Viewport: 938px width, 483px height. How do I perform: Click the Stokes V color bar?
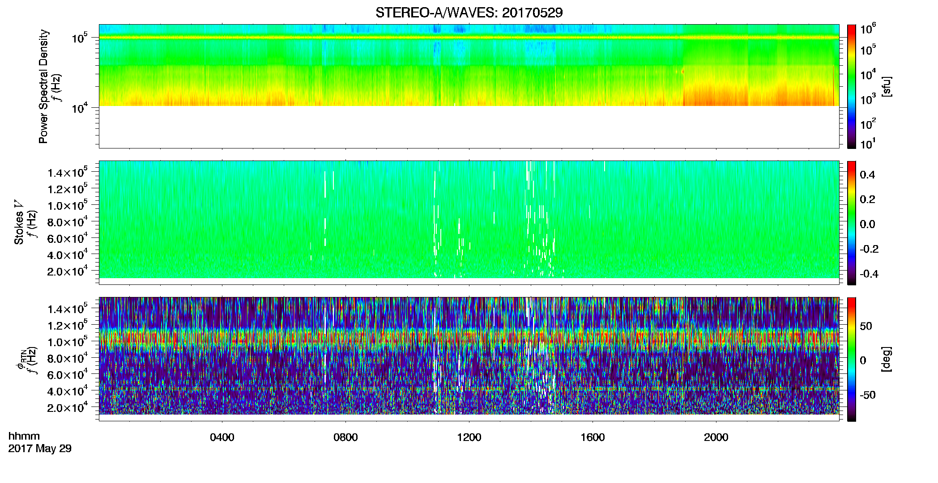click(851, 223)
